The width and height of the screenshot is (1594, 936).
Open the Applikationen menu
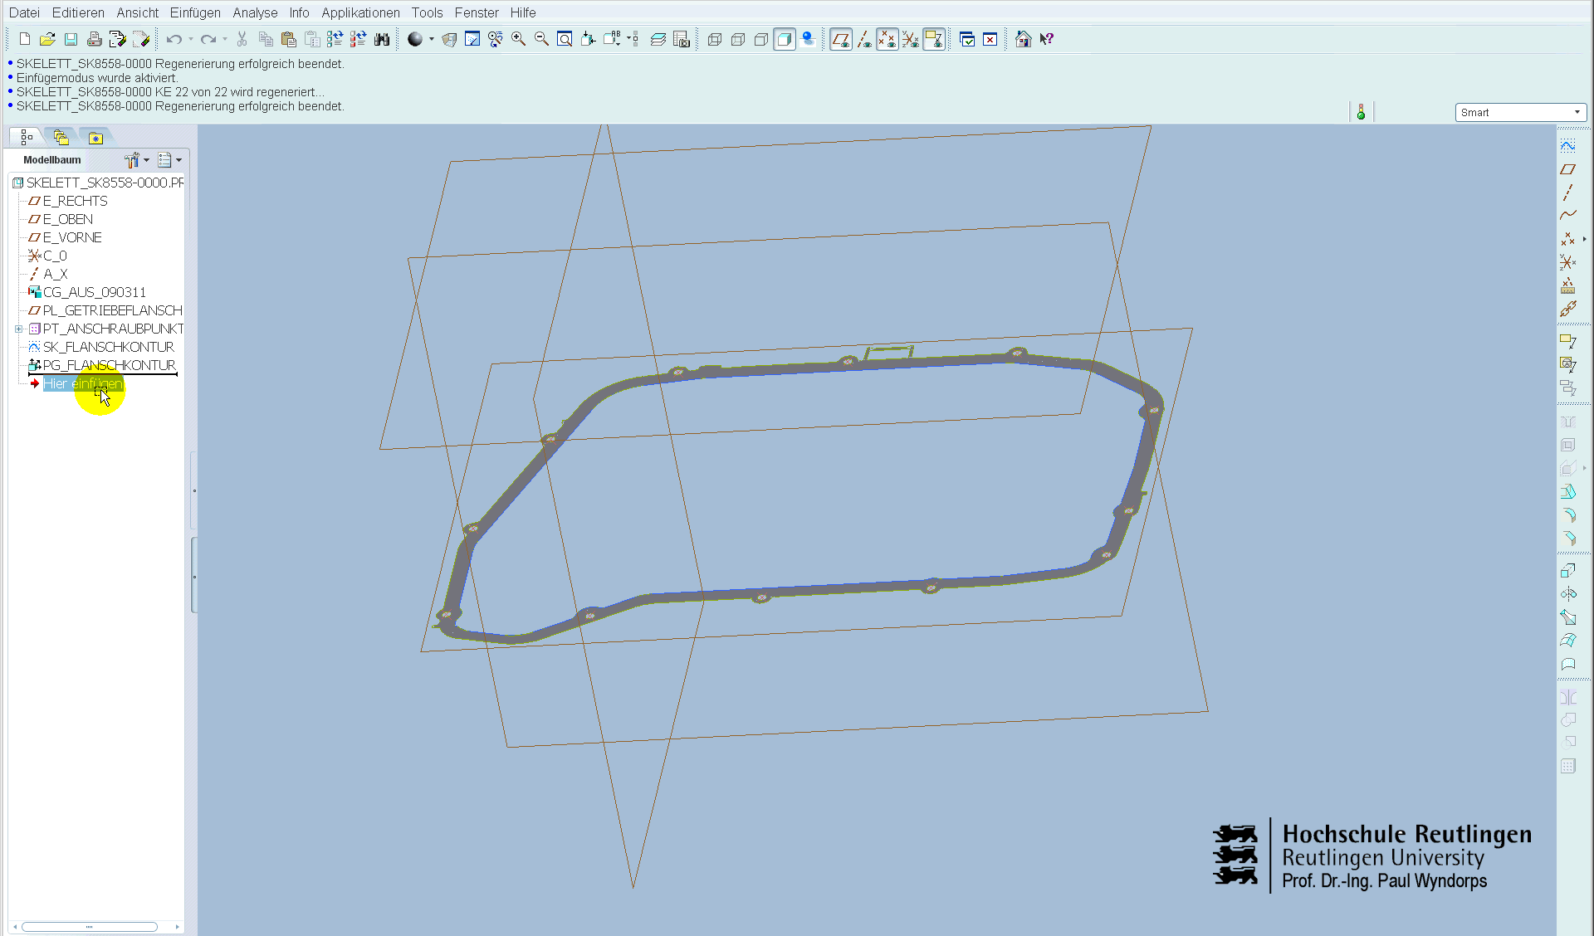coord(360,12)
